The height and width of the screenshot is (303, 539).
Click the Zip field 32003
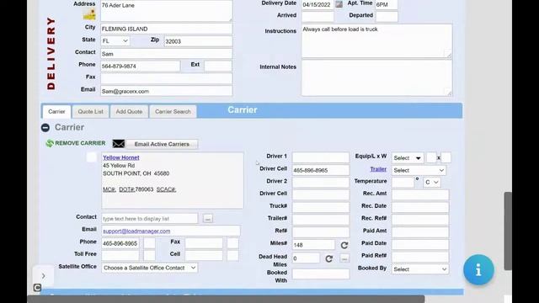(x=198, y=41)
